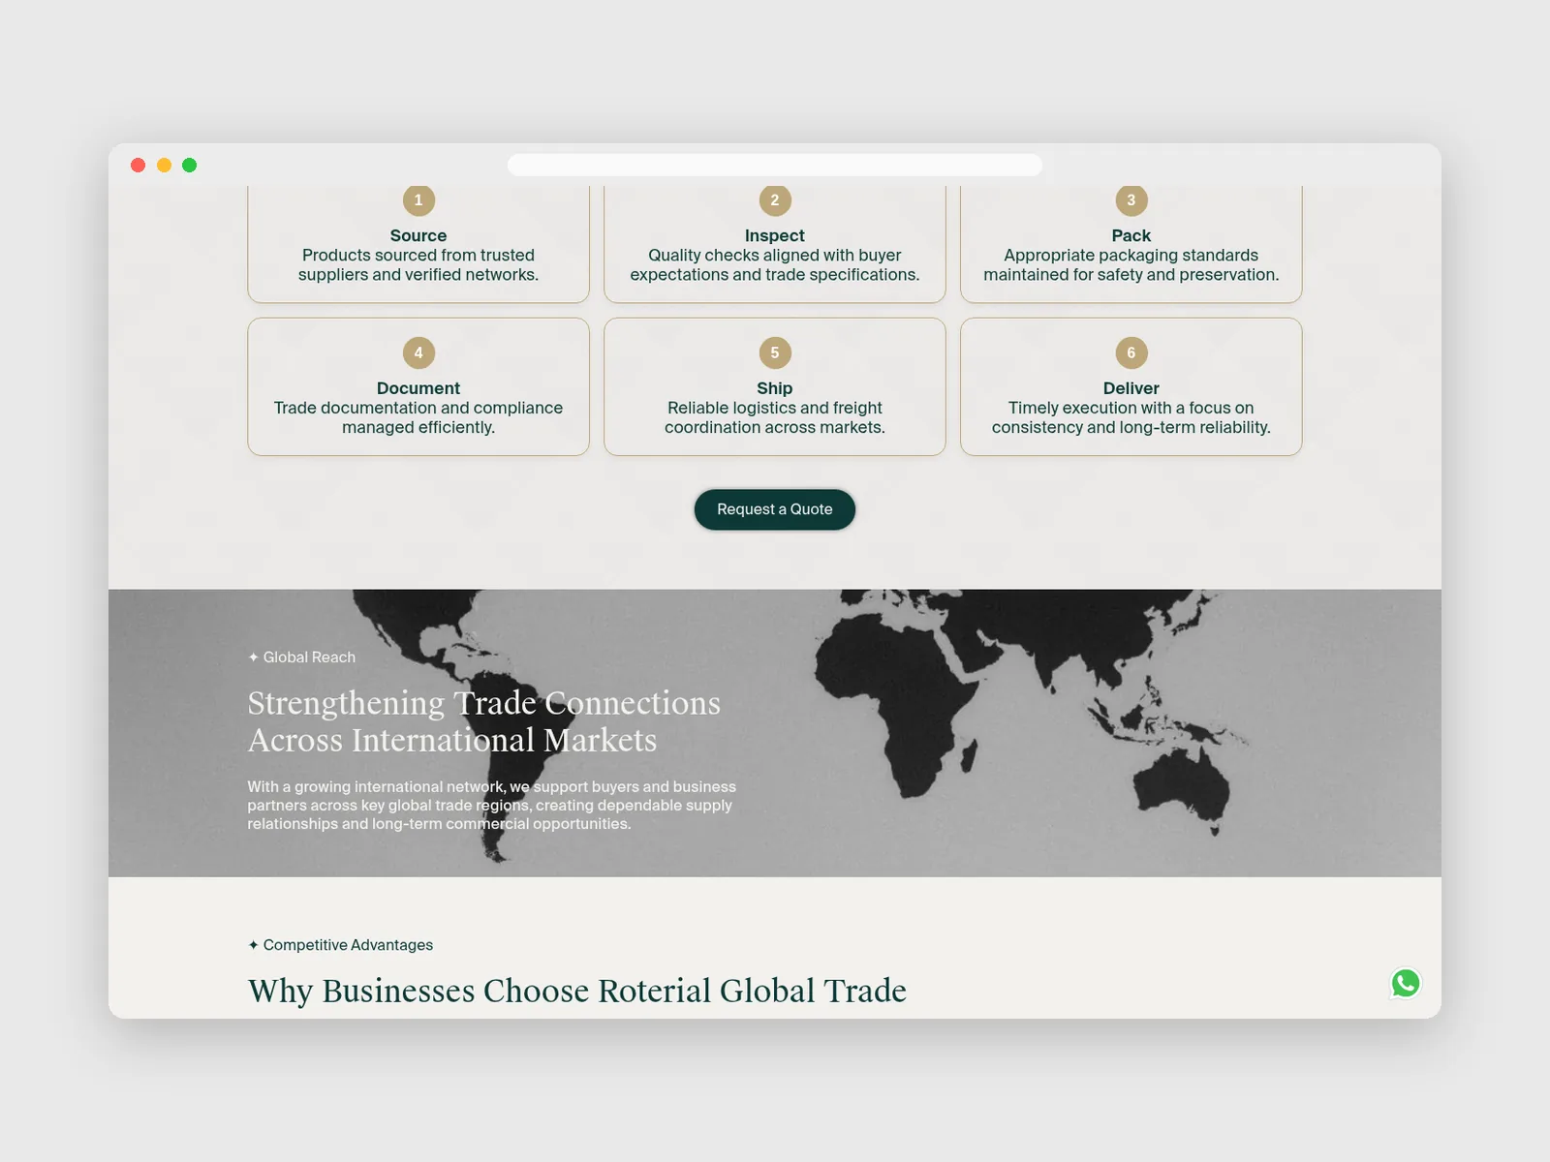
Task: Select the step 2 number badge
Action: click(x=775, y=200)
